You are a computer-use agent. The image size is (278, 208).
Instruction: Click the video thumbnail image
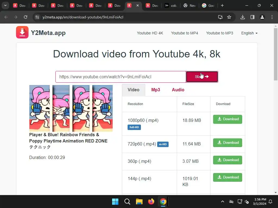pyautogui.click(x=71, y=108)
